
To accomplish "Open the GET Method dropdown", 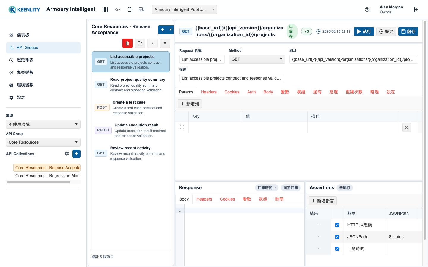I will (x=257, y=59).
